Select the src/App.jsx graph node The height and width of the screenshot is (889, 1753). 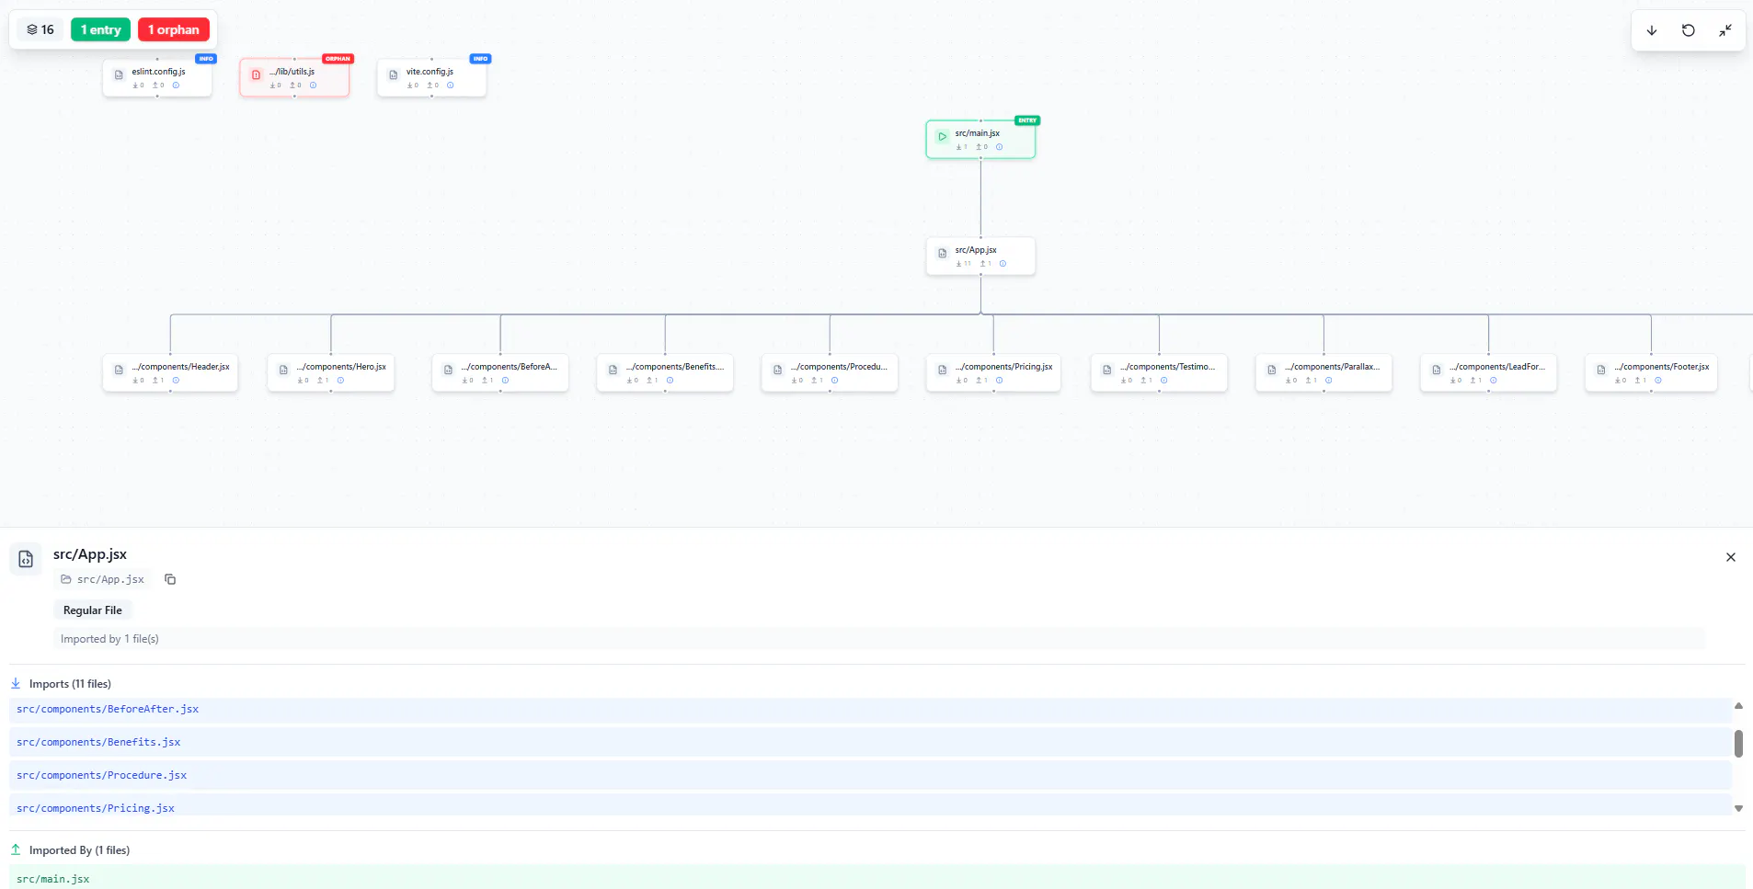pyautogui.click(x=980, y=256)
